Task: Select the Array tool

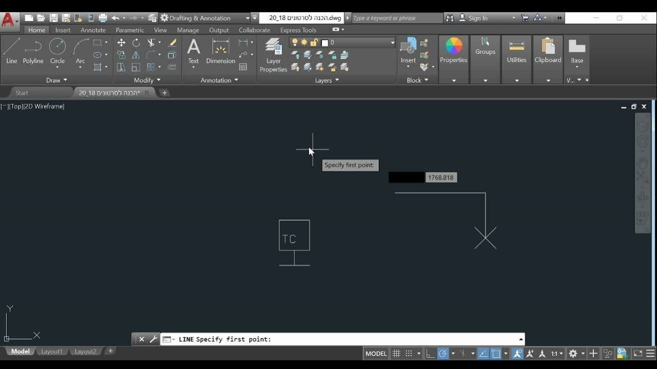Action: [151, 67]
